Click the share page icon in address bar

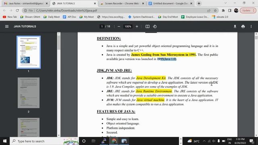coord(209,10)
